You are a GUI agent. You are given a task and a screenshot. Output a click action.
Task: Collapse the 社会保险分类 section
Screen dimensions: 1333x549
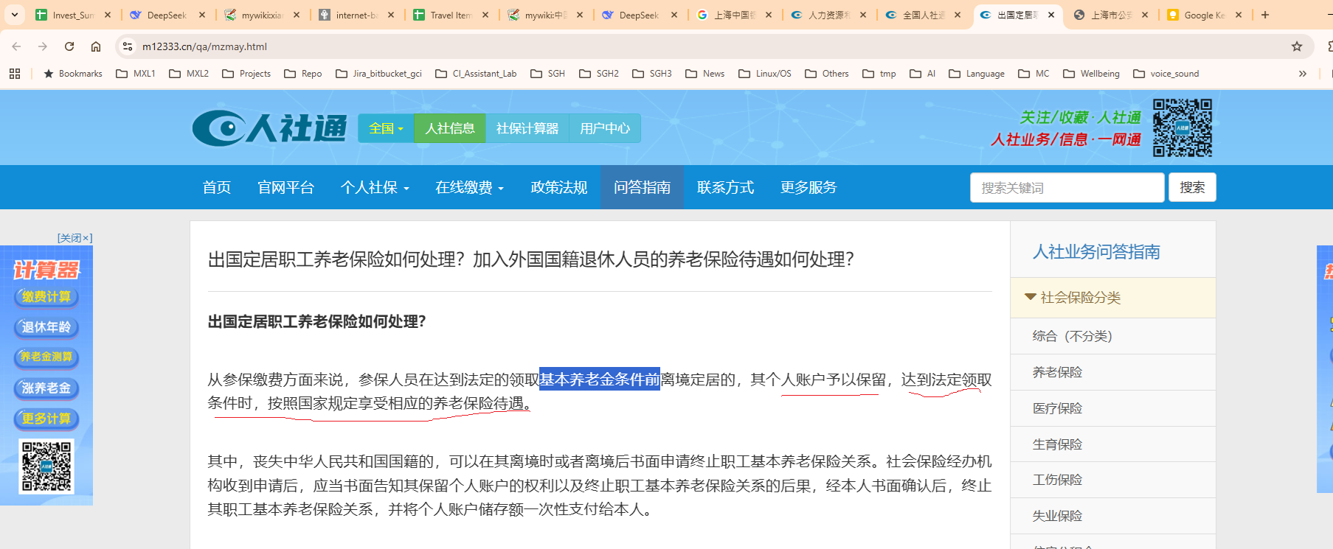1073,298
